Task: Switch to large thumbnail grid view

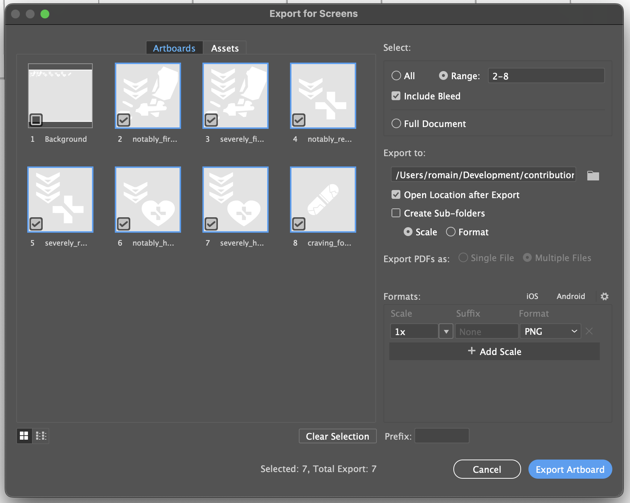Action: pos(24,436)
